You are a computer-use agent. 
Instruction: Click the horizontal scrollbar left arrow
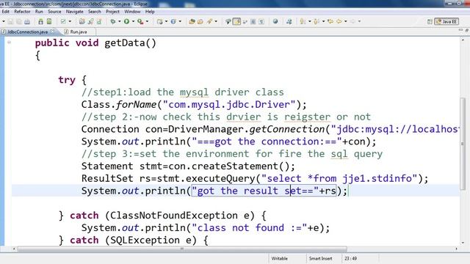pos(14,249)
